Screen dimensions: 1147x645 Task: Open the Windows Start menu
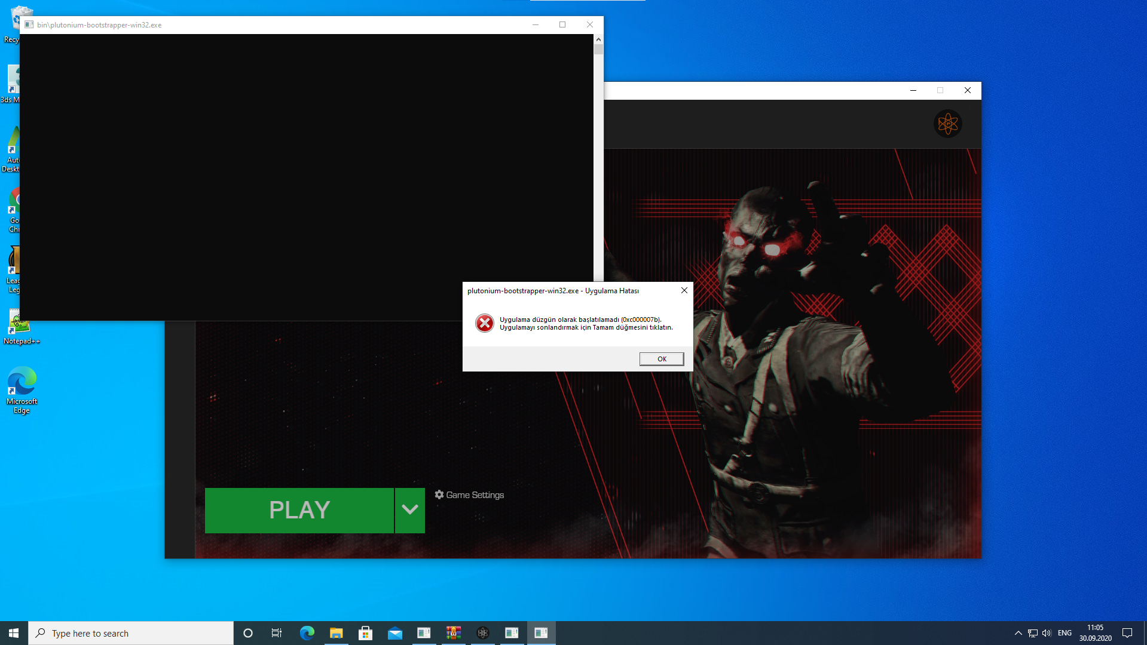[14, 633]
